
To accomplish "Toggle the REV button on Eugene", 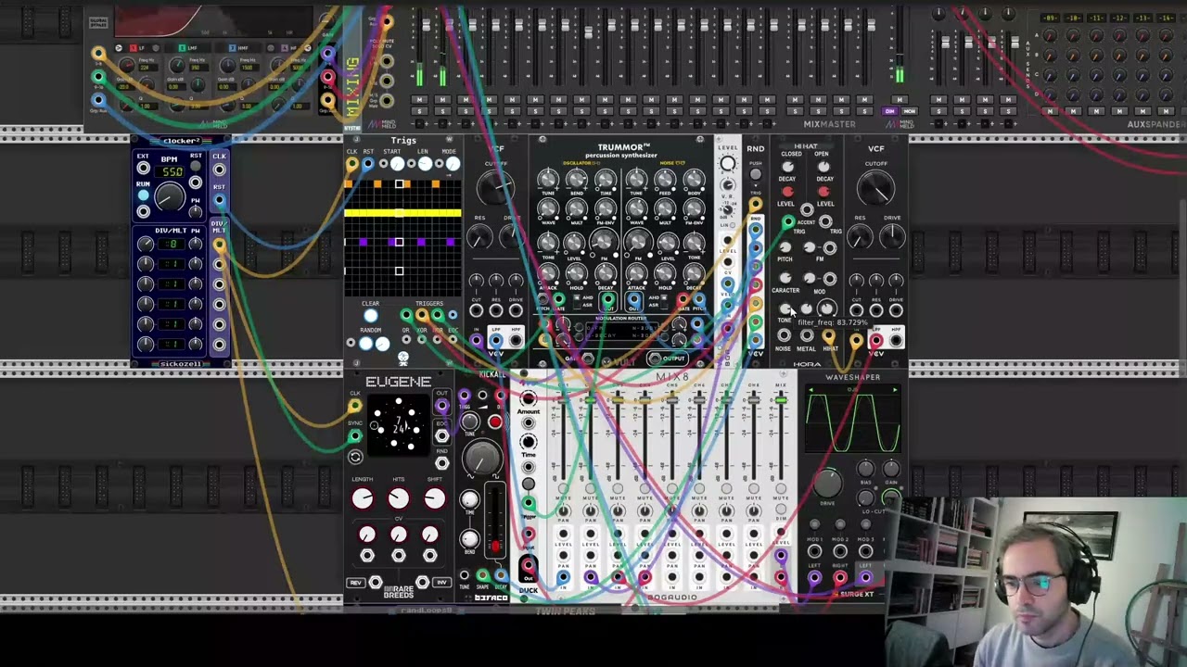I will 355,583.
